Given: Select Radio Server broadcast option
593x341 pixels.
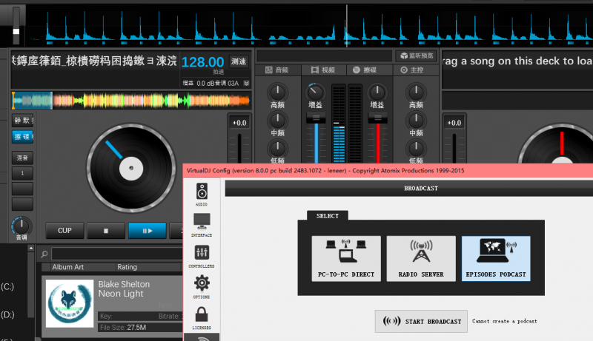Looking at the screenshot, I should click(421, 258).
